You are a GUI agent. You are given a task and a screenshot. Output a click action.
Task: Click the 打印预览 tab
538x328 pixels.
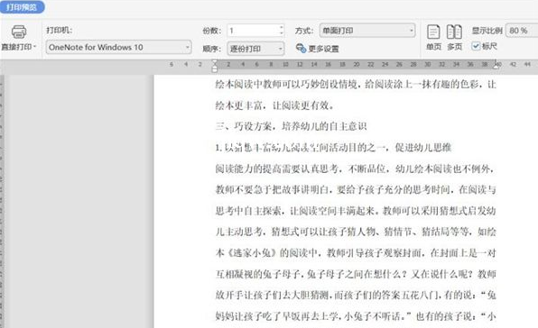[22, 7]
